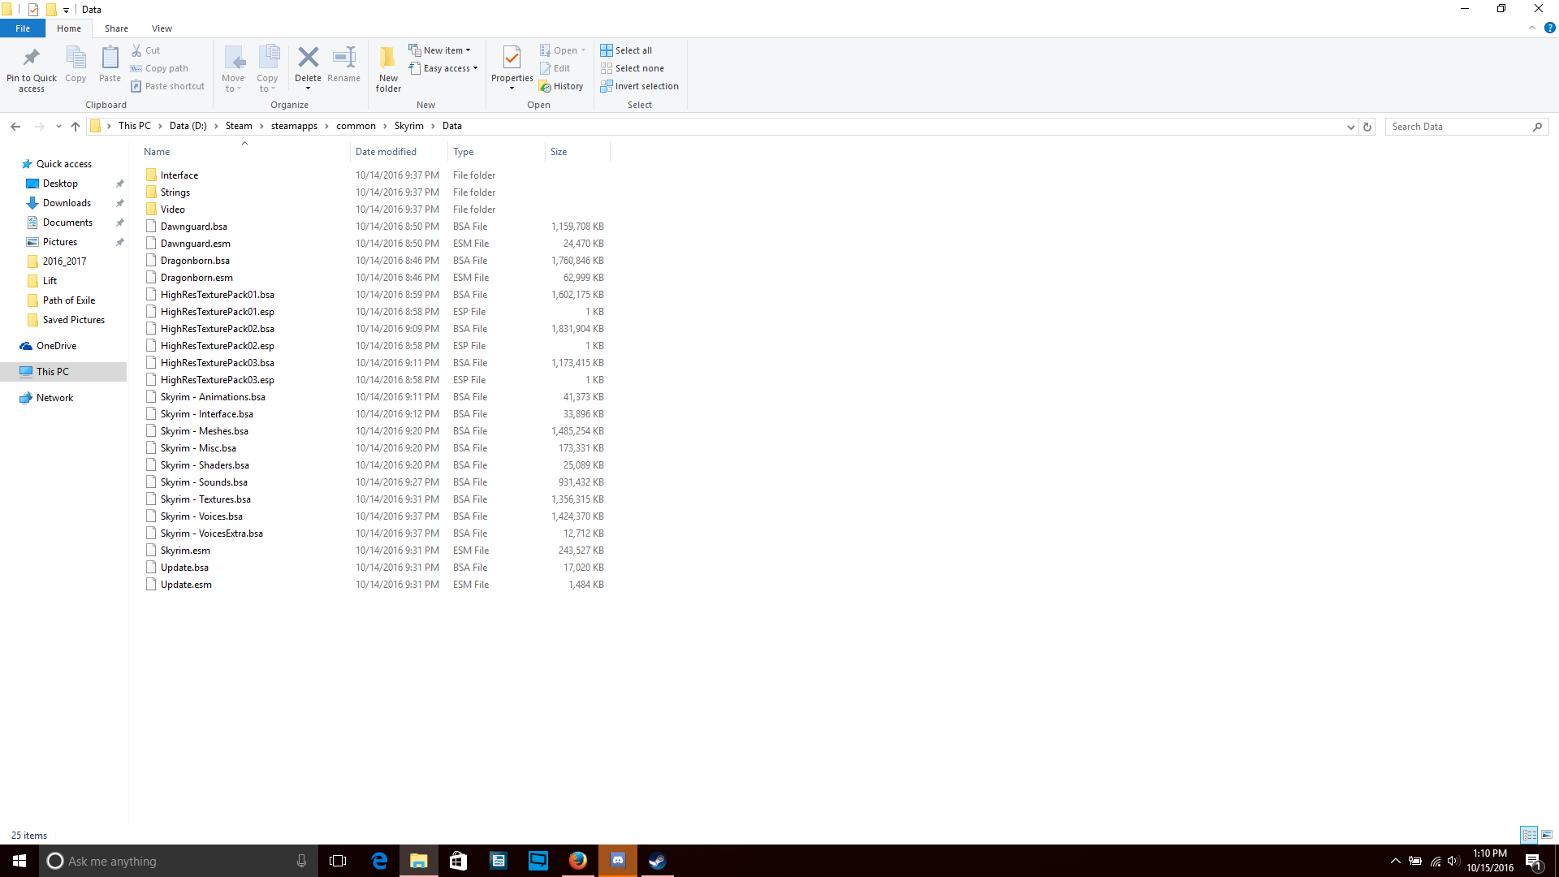
Task: Navigate up one folder with the arrow
Action: (x=76, y=127)
